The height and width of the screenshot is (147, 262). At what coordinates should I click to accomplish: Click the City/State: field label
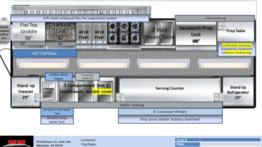(89, 144)
